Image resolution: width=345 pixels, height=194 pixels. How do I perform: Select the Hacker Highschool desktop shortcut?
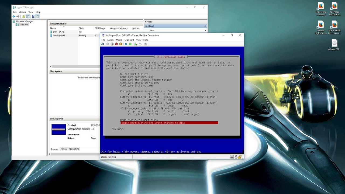pyautogui.click(x=321, y=28)
